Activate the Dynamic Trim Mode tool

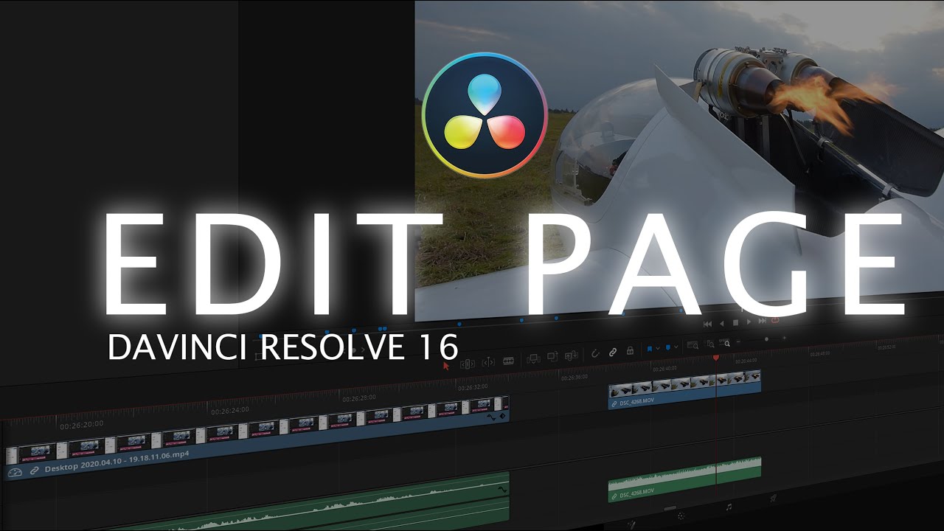click(x=488, y=363)
